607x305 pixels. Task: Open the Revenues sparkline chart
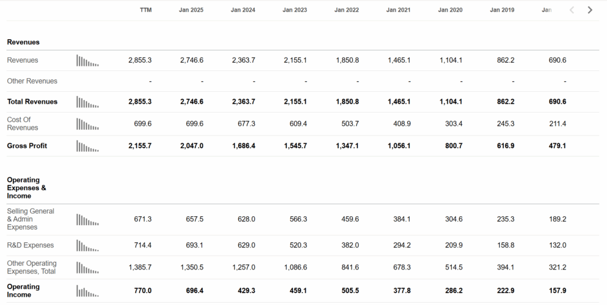[88, 60]
